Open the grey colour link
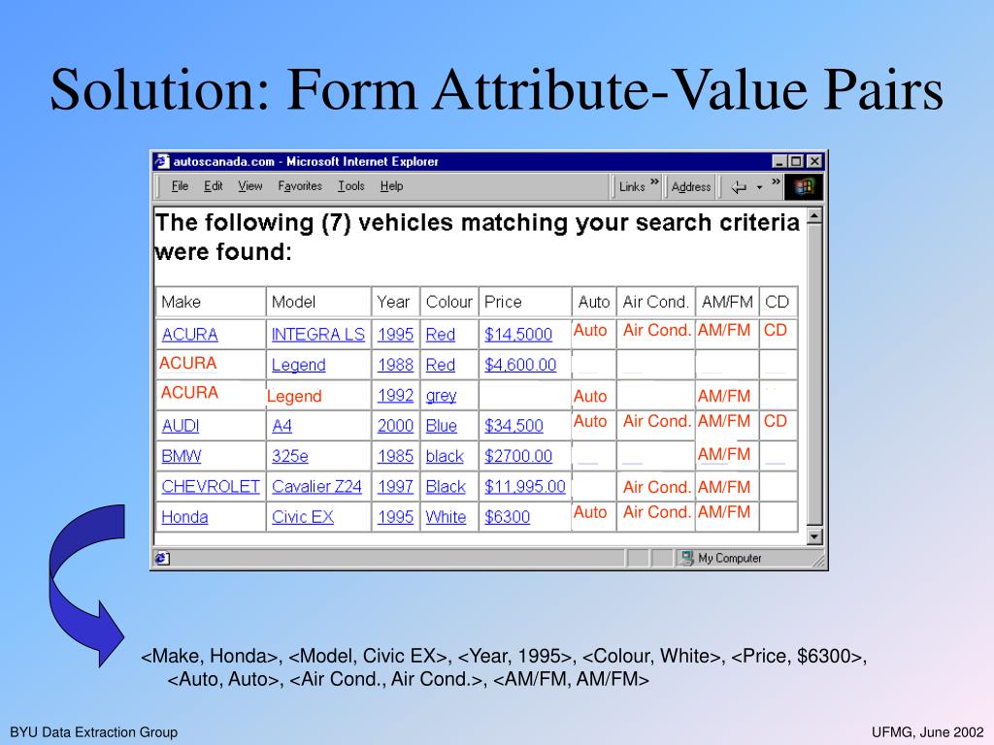994x745 pixels. pos(442,396)
